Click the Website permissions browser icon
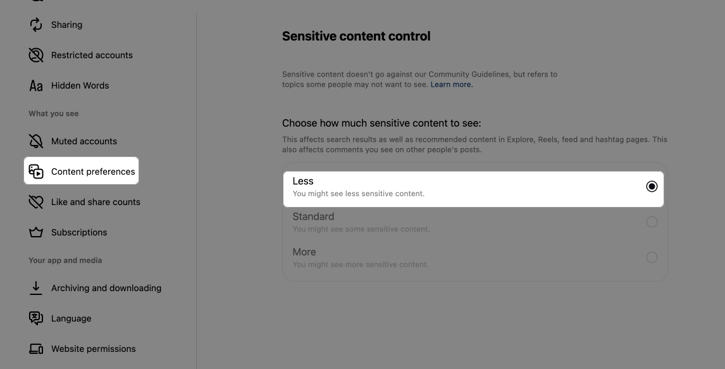 [36, 349]
